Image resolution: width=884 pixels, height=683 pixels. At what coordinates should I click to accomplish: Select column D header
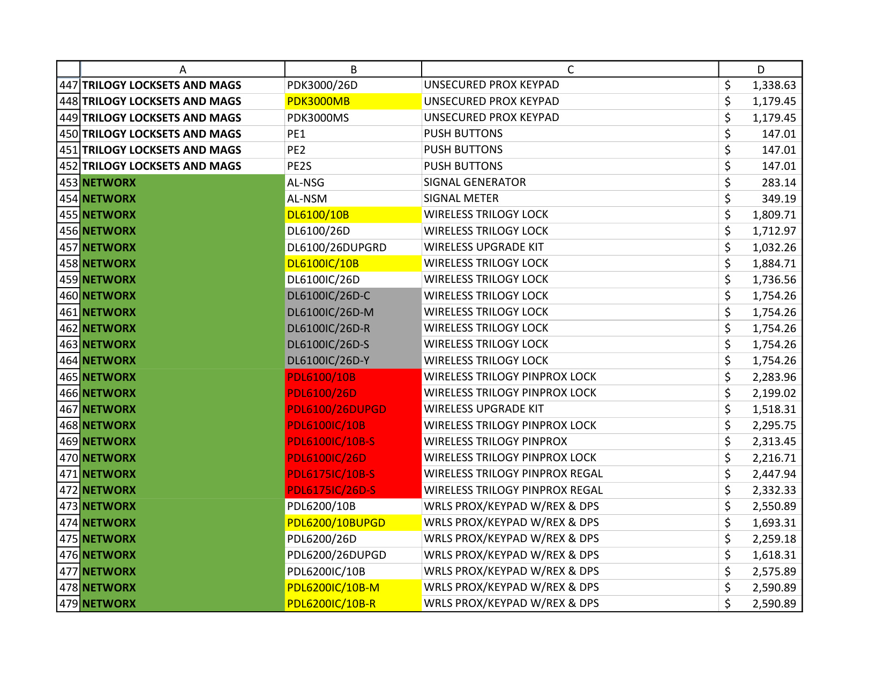point(760,70)
